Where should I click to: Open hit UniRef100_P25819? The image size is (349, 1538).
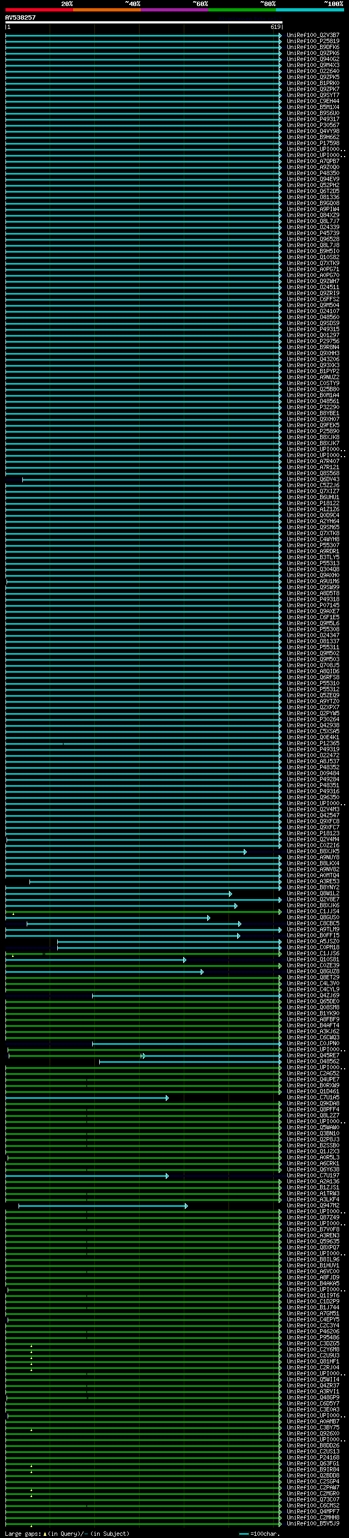click(313, 41)
